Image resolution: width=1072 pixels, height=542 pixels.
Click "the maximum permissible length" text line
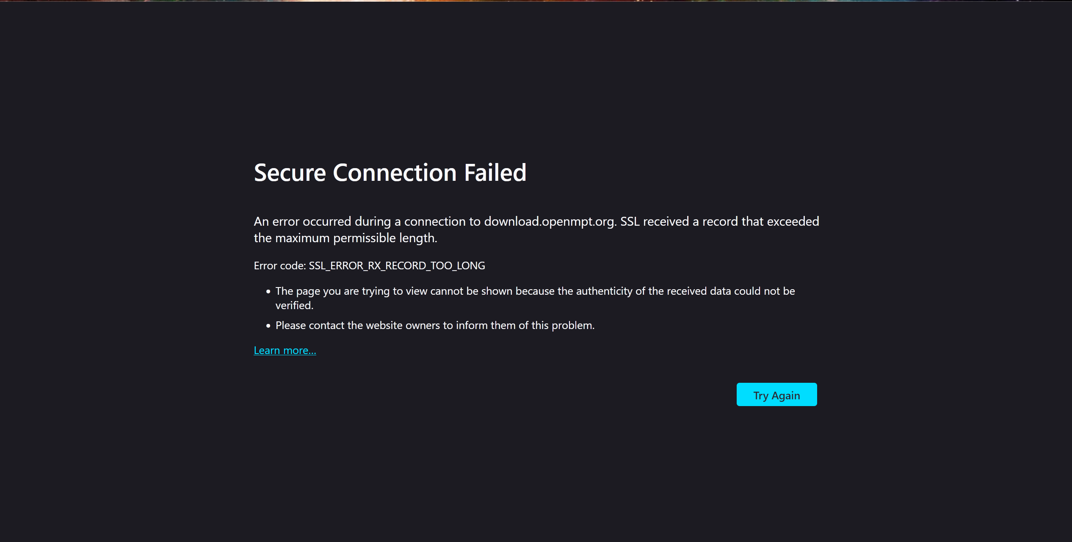pos(345,238)
